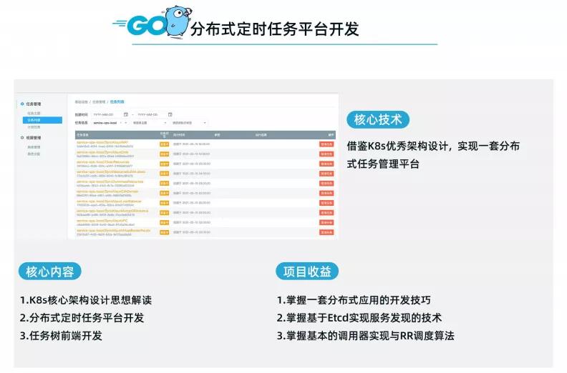Open the start date calendar icon
Viewport: 567px width, 373px height.
126,114
